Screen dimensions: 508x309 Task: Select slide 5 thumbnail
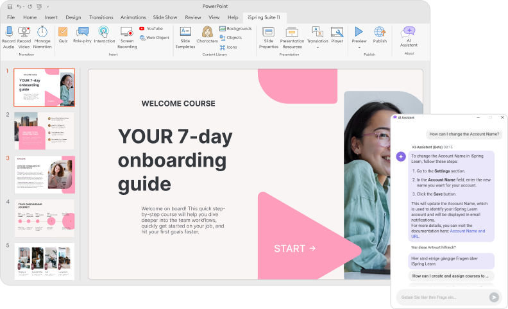(44, 262)
